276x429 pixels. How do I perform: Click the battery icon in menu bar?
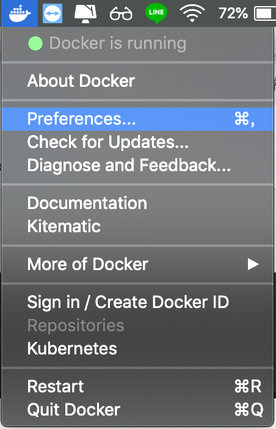pos(265,13)
